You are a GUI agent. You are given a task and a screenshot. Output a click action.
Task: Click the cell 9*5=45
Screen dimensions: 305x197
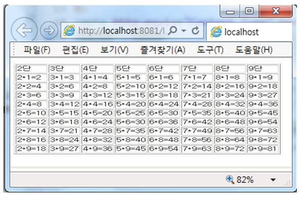pos(263,113)
